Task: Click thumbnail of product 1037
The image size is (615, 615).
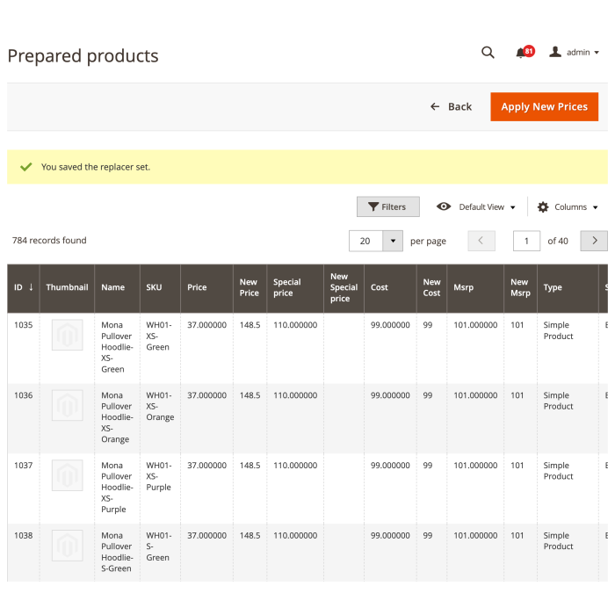Action: tap(68, 475)
